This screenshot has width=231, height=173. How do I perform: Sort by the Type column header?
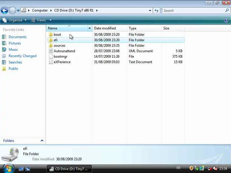tap(144, 28)
